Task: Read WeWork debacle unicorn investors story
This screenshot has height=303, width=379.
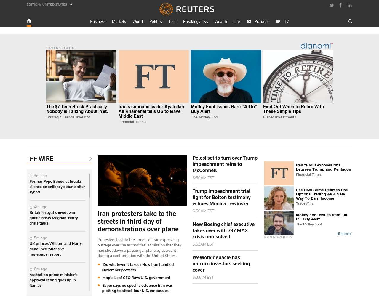Action: 221,264
